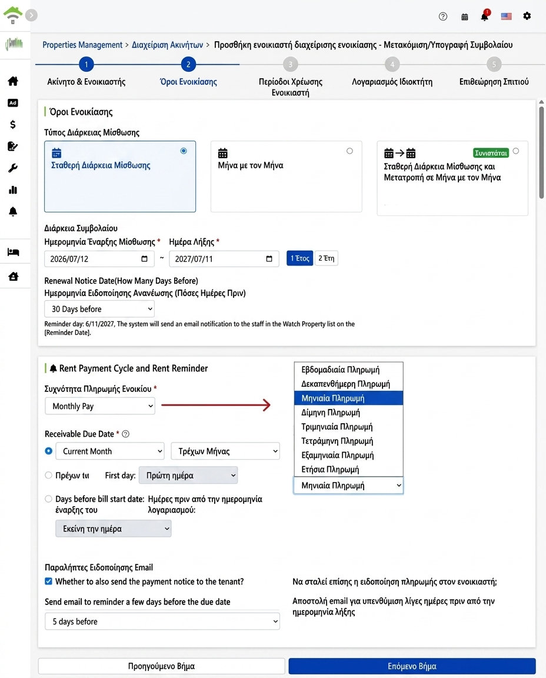546x678 pixels.
Task: Expand sidebar with the arrow toggle
Action: (x=31, y=15)
